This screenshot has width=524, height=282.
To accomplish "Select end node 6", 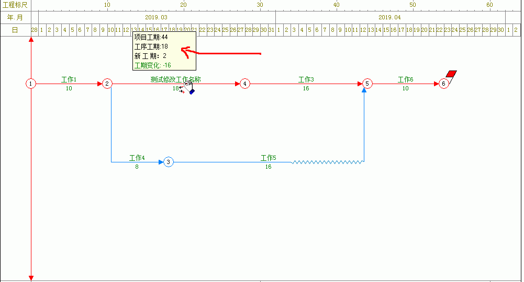I will pyautogui.click(x=443, y=84).
